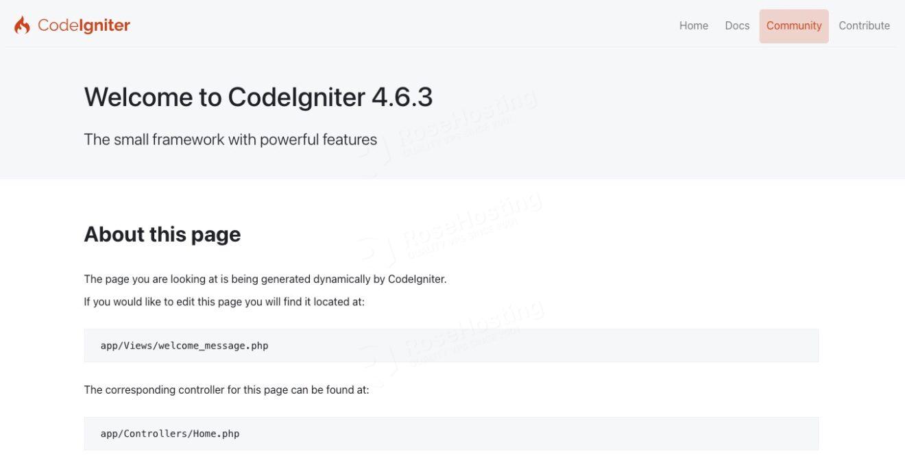Select the dynamically generated page description text
Image resolution: width=905 pixels, height=469 pixels.
coord(265,279)
